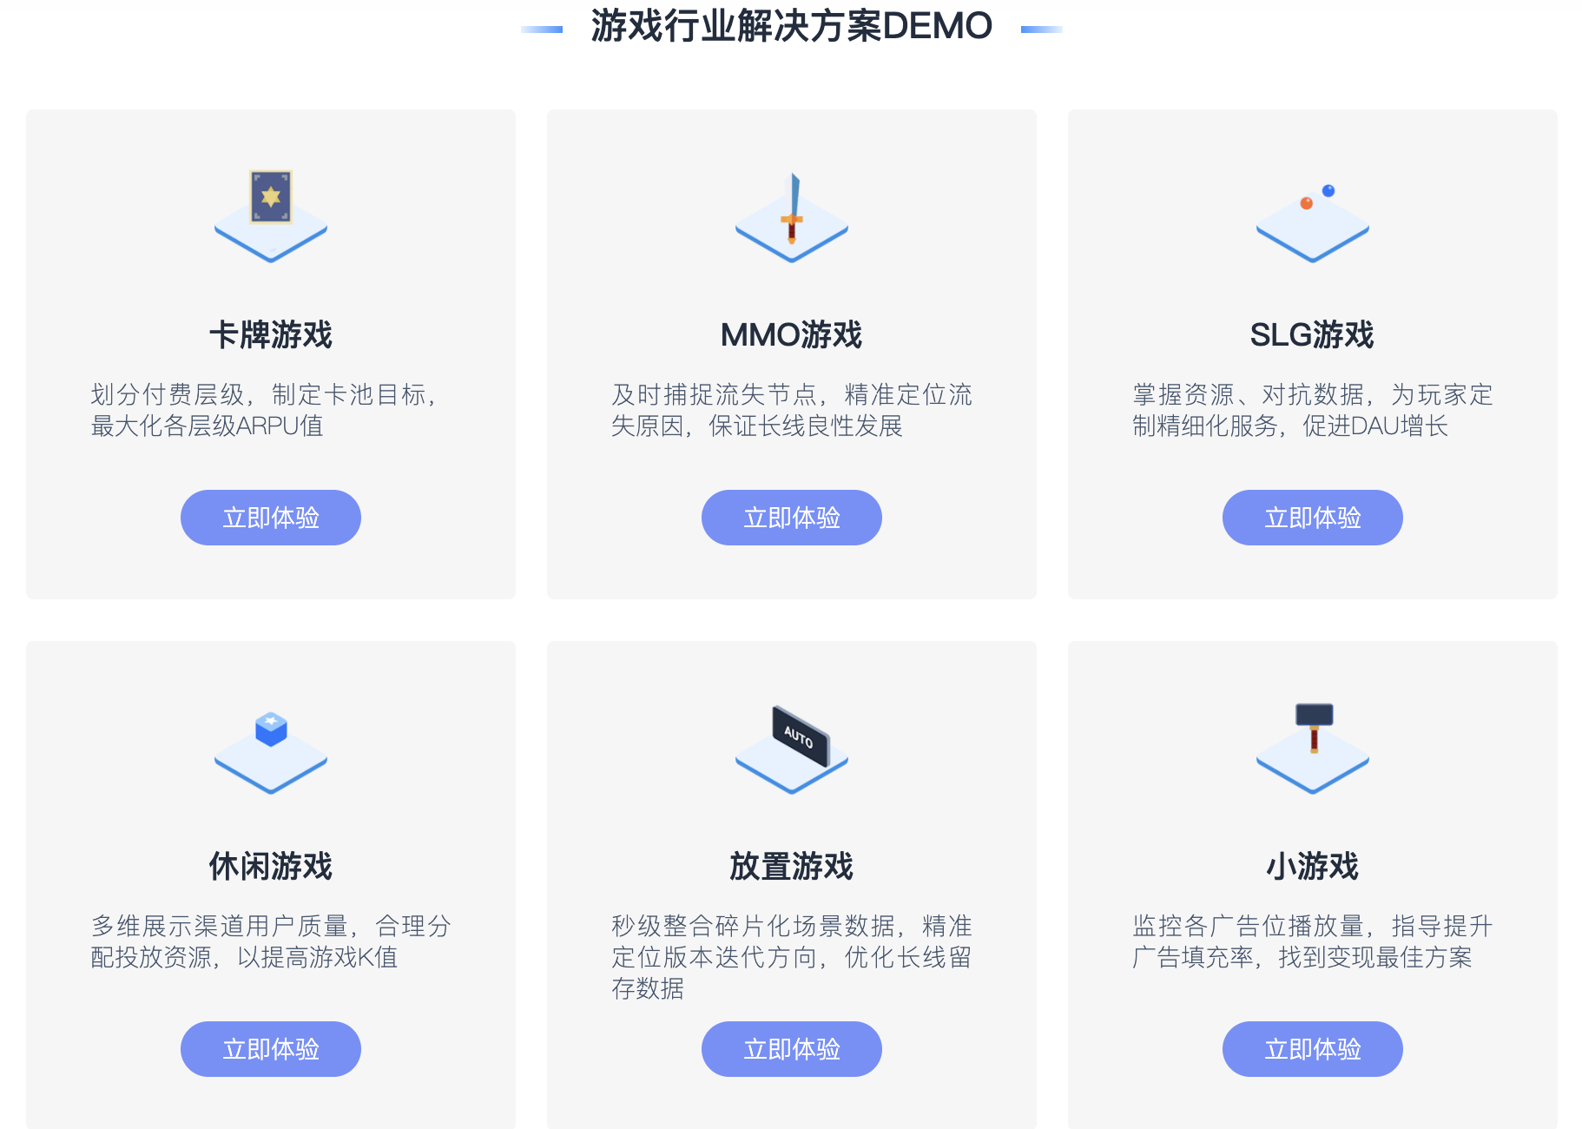The image size is (1582, 1129).
Task: Click the SLG description about DAU增长
Action: point(1313,410)
